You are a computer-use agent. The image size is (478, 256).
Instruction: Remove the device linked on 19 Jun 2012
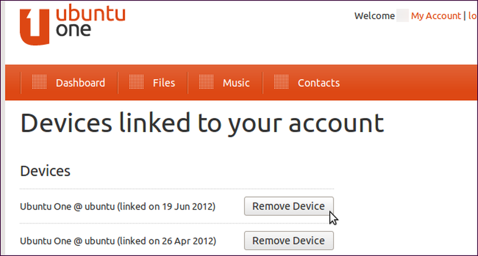click(x=289, y=206)
